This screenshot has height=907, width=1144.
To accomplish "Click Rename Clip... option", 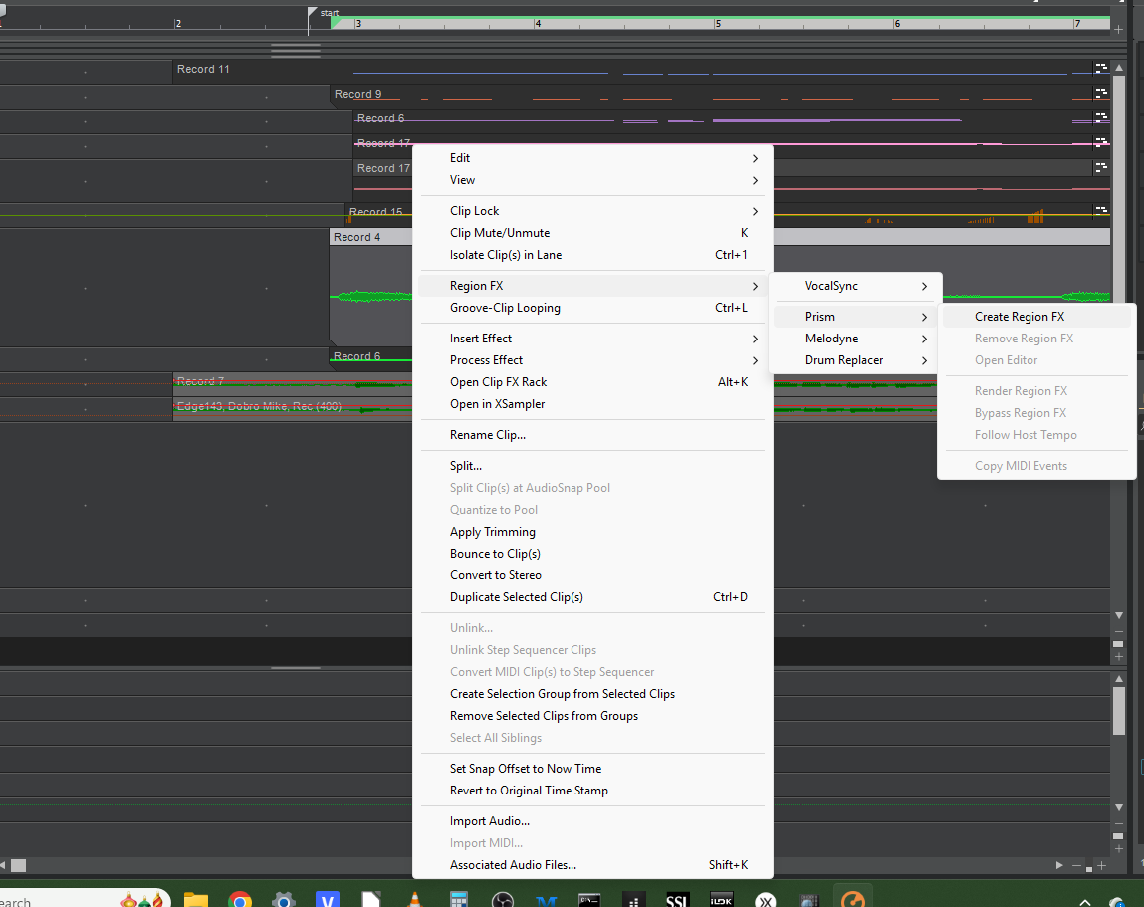I will tap(488, 435).
